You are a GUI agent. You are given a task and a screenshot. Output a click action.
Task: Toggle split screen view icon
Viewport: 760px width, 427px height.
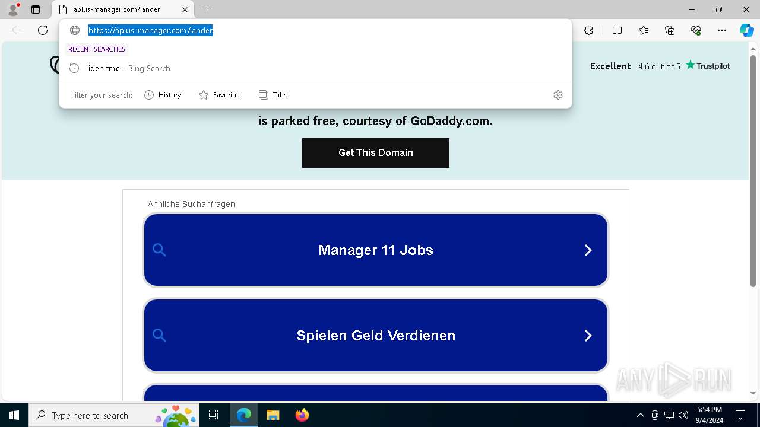(x=617, y=30)
